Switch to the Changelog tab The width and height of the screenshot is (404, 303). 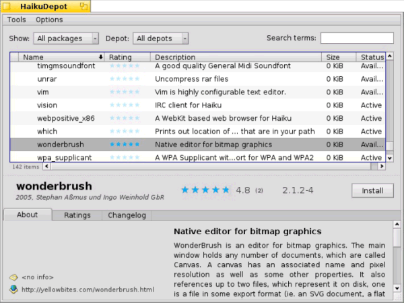[127, 215]
